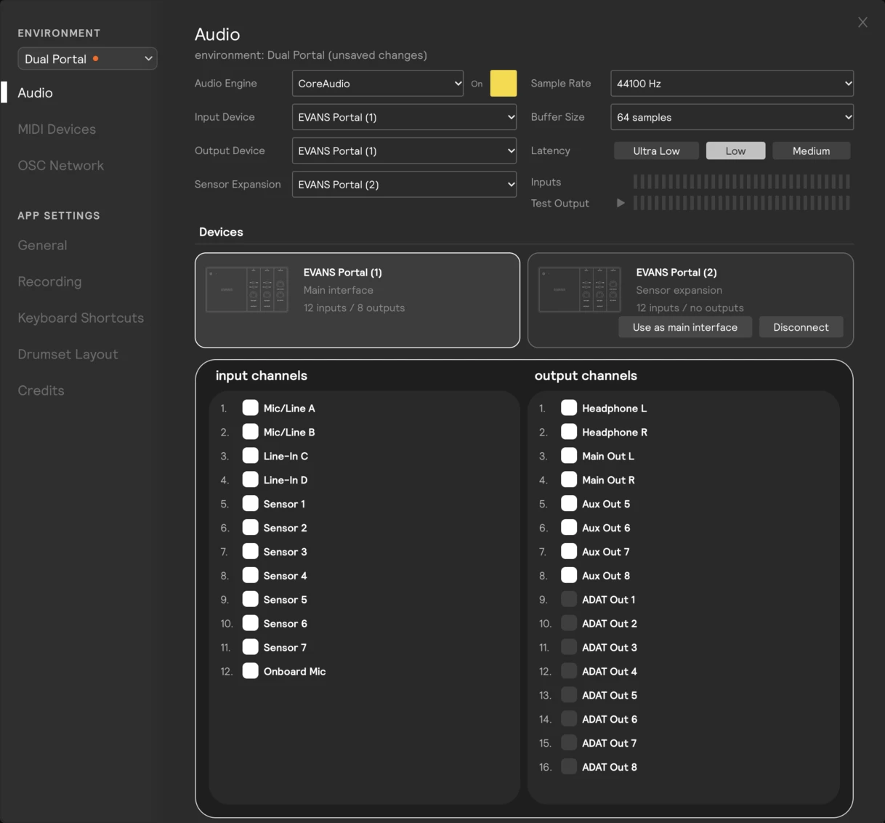Enable ADAT Out 8 output checkbox
Viewport: 885px width, 823px height.
pos(569,767)
